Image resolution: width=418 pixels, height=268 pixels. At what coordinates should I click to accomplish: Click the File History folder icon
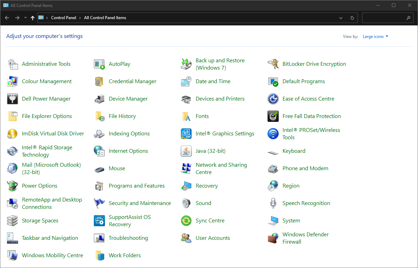click(99, 116)
